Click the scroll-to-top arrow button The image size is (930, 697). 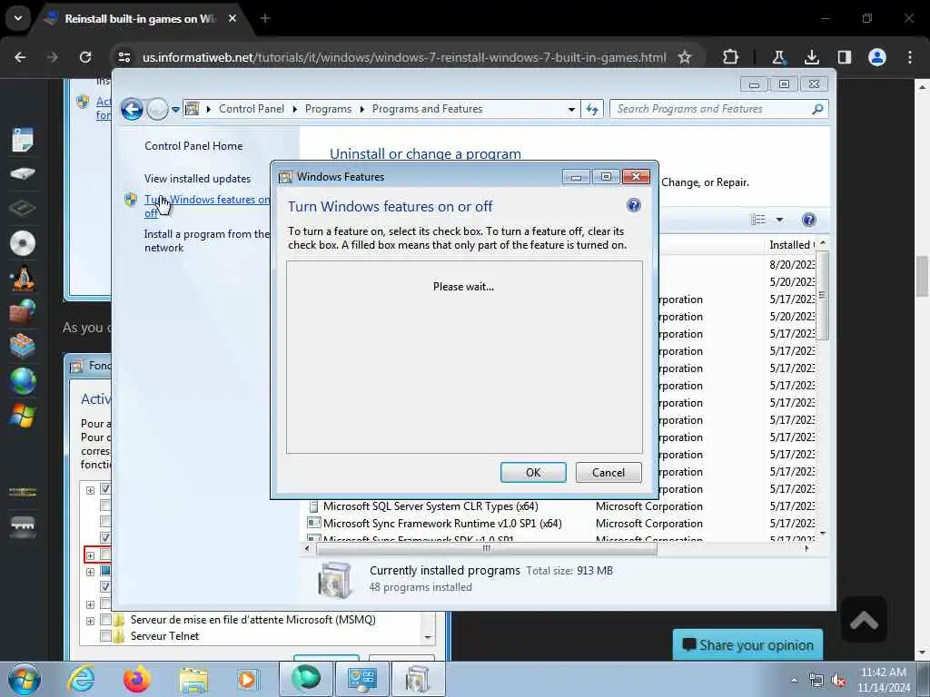point(864,620)
